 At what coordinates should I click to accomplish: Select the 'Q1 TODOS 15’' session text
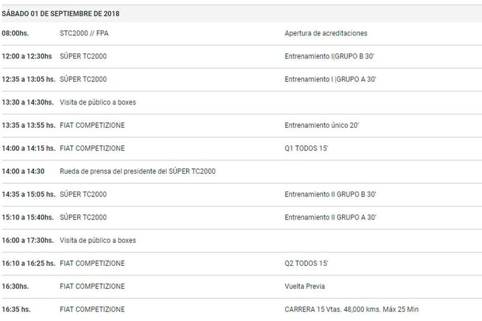click(x=305, y=148)
